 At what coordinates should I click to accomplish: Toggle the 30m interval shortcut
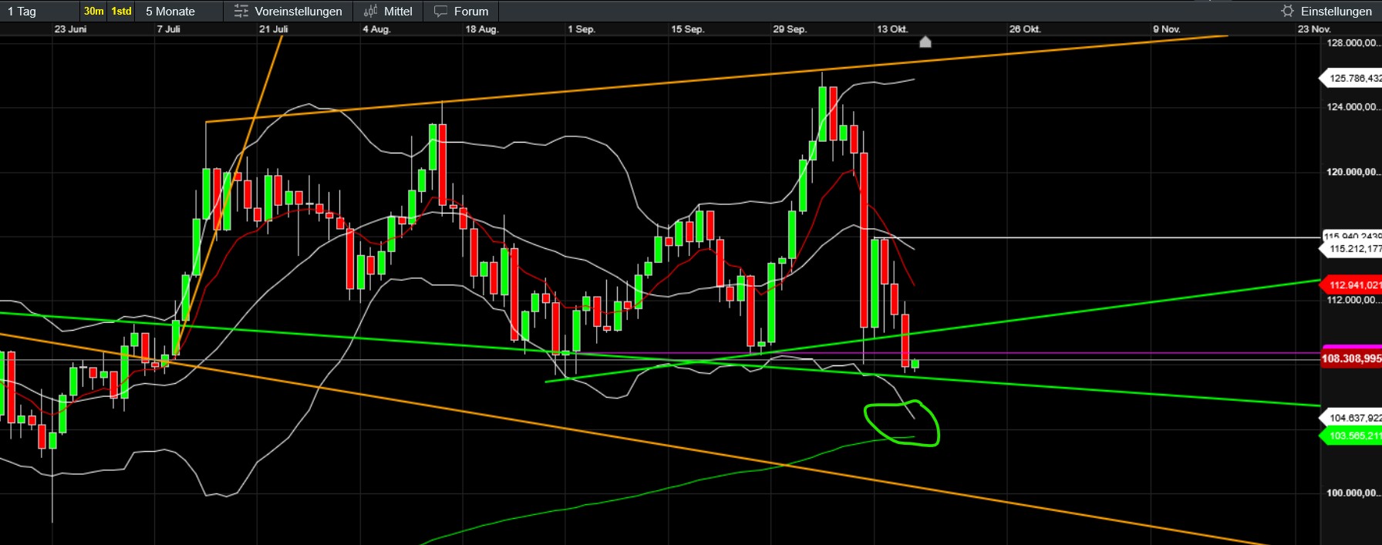(93, 12)
